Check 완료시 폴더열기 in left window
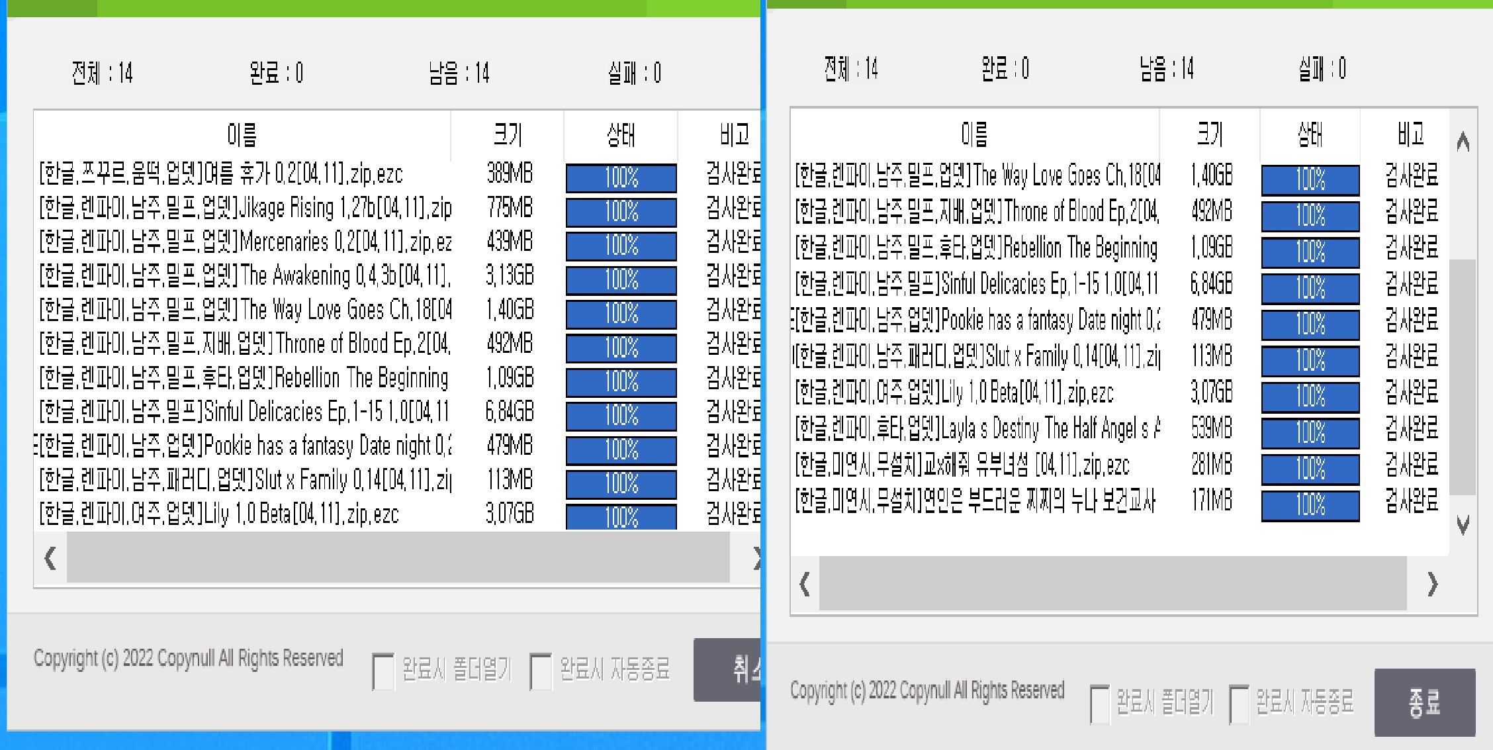1493x750 pixels. click(383, 671)
